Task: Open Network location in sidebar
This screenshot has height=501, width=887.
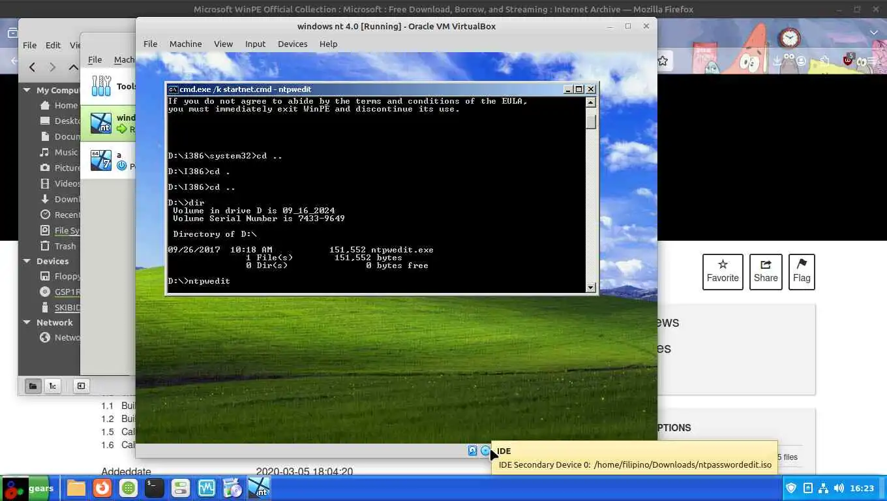Action: pyautogui.click(x=59, y=337)
